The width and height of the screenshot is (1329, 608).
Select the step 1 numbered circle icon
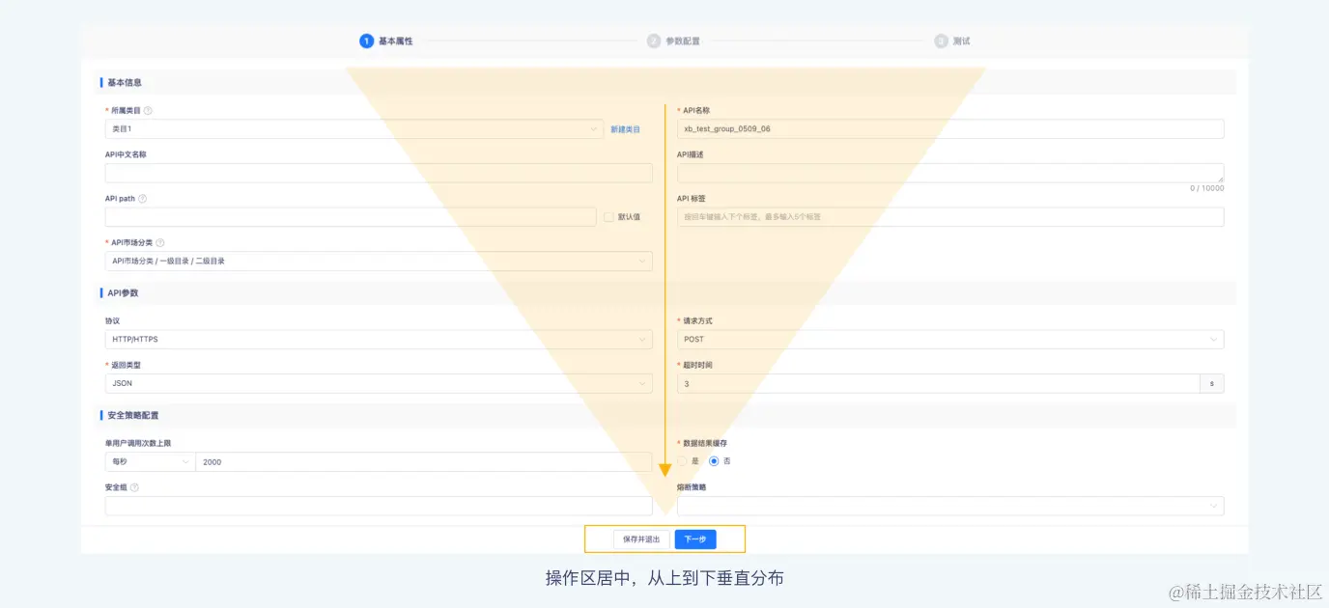click(x=365, y=41)
